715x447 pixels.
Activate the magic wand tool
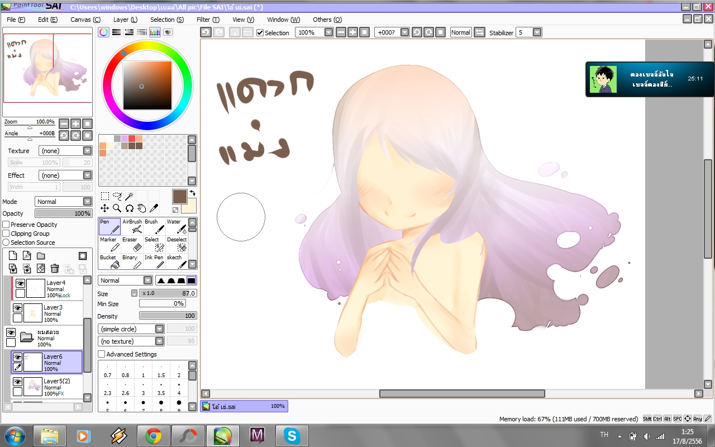[129, 196]
